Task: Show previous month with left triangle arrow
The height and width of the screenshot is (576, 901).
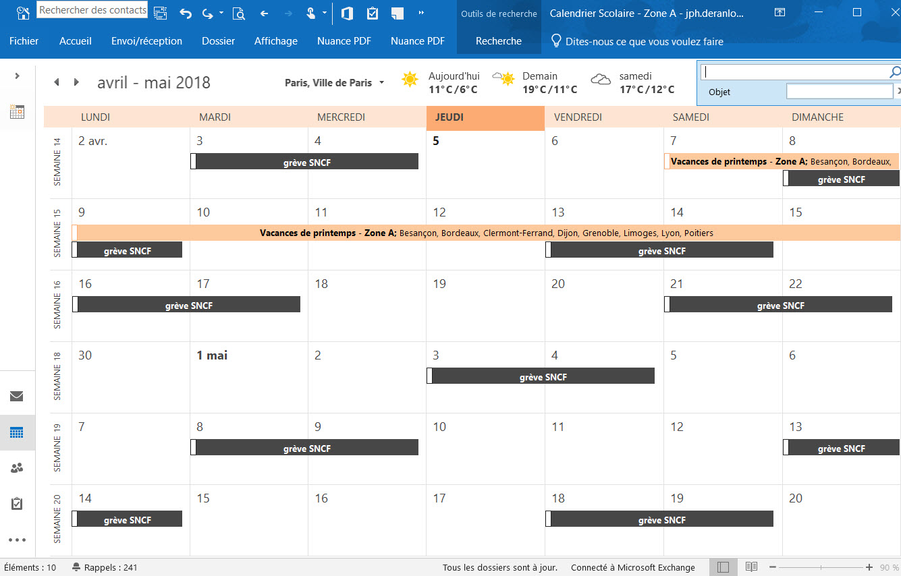Action: [x=57, y=82]
